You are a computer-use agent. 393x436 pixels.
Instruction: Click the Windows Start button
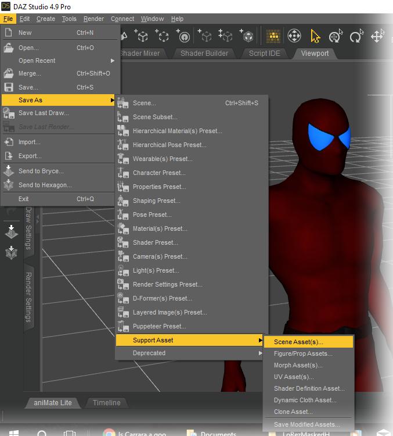(13, 433)
